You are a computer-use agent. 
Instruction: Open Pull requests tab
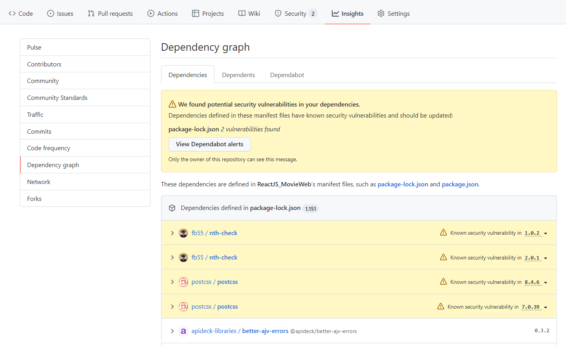(x=110, y=13)
